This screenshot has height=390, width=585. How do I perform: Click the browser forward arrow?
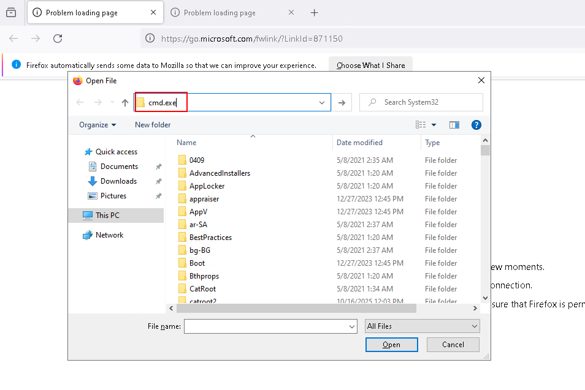pyautogui.click(x=36, y=39)
